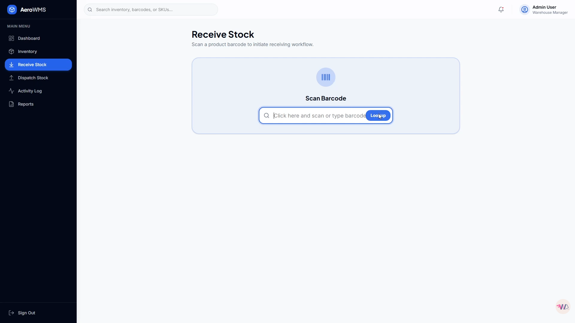Focus the scan barcode input field
This screenshot has height=323, width=575.
(x=319, y=115)
